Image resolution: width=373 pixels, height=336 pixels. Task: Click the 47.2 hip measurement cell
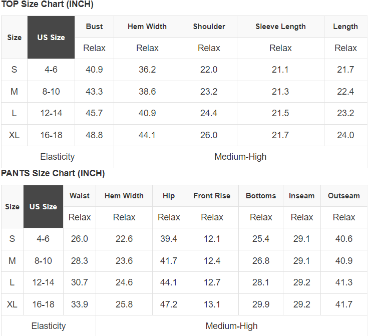click(169, 304)
